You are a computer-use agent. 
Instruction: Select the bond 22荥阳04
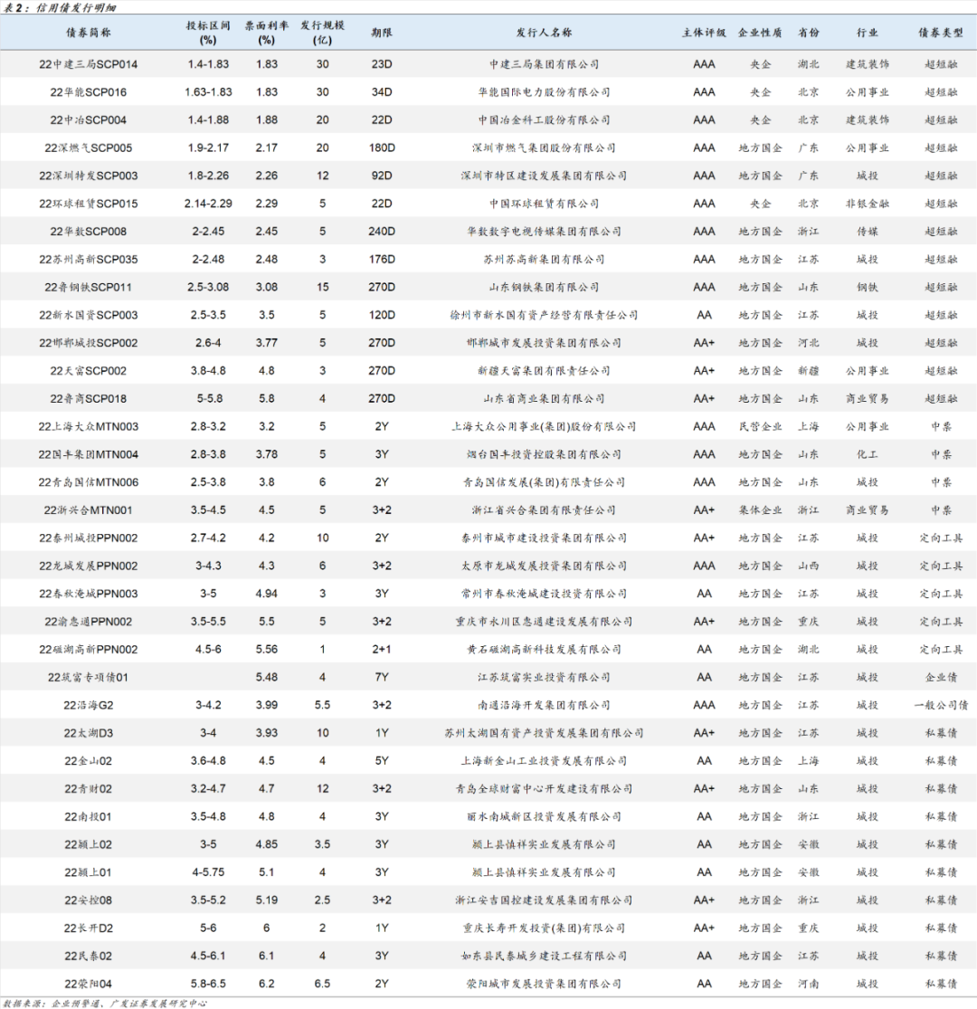(88, 984)
